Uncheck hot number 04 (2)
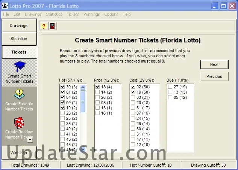238x170 pixels. click(62, 97)
